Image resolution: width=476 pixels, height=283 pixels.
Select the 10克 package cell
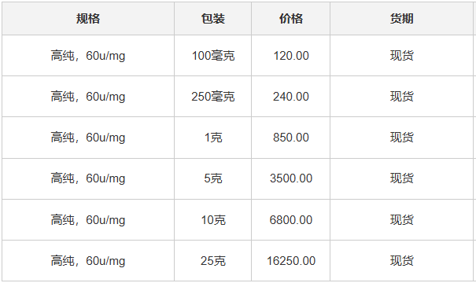[212, 219]
